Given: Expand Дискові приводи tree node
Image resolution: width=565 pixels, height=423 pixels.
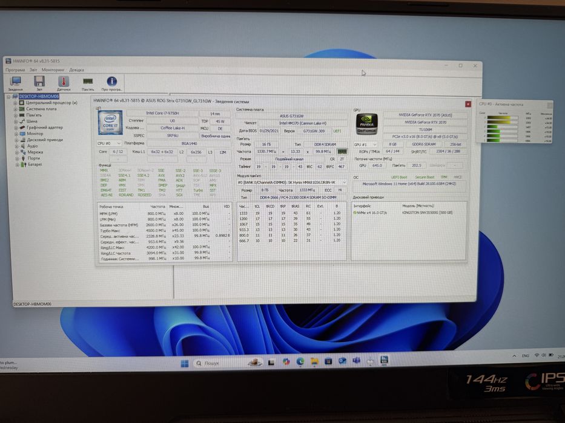Looking at the screenshot, I should (x=16, y=140).
